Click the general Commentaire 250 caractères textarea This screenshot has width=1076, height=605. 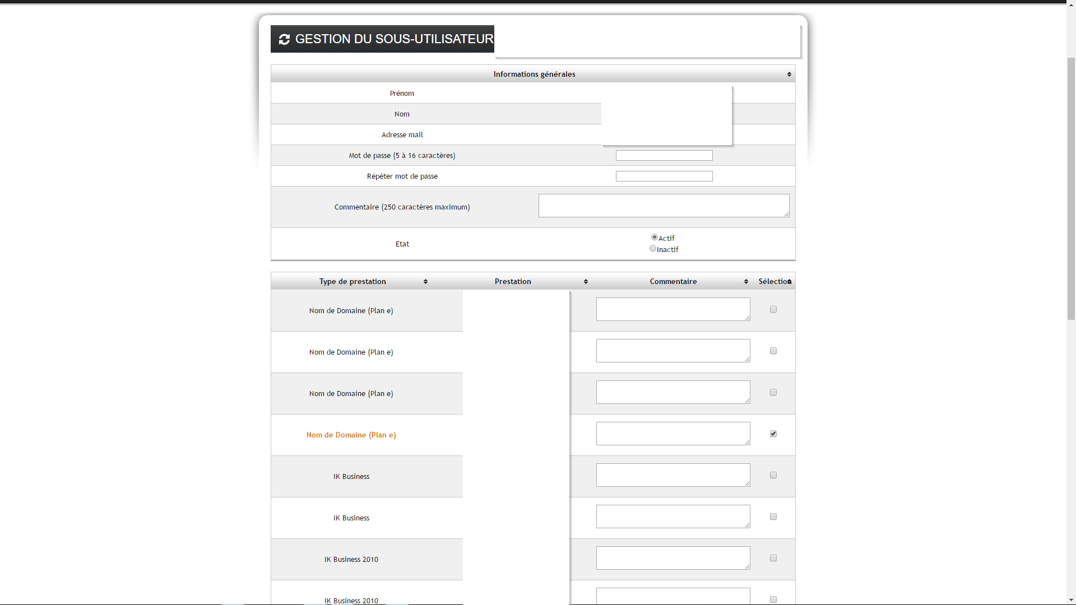(664, 206)
